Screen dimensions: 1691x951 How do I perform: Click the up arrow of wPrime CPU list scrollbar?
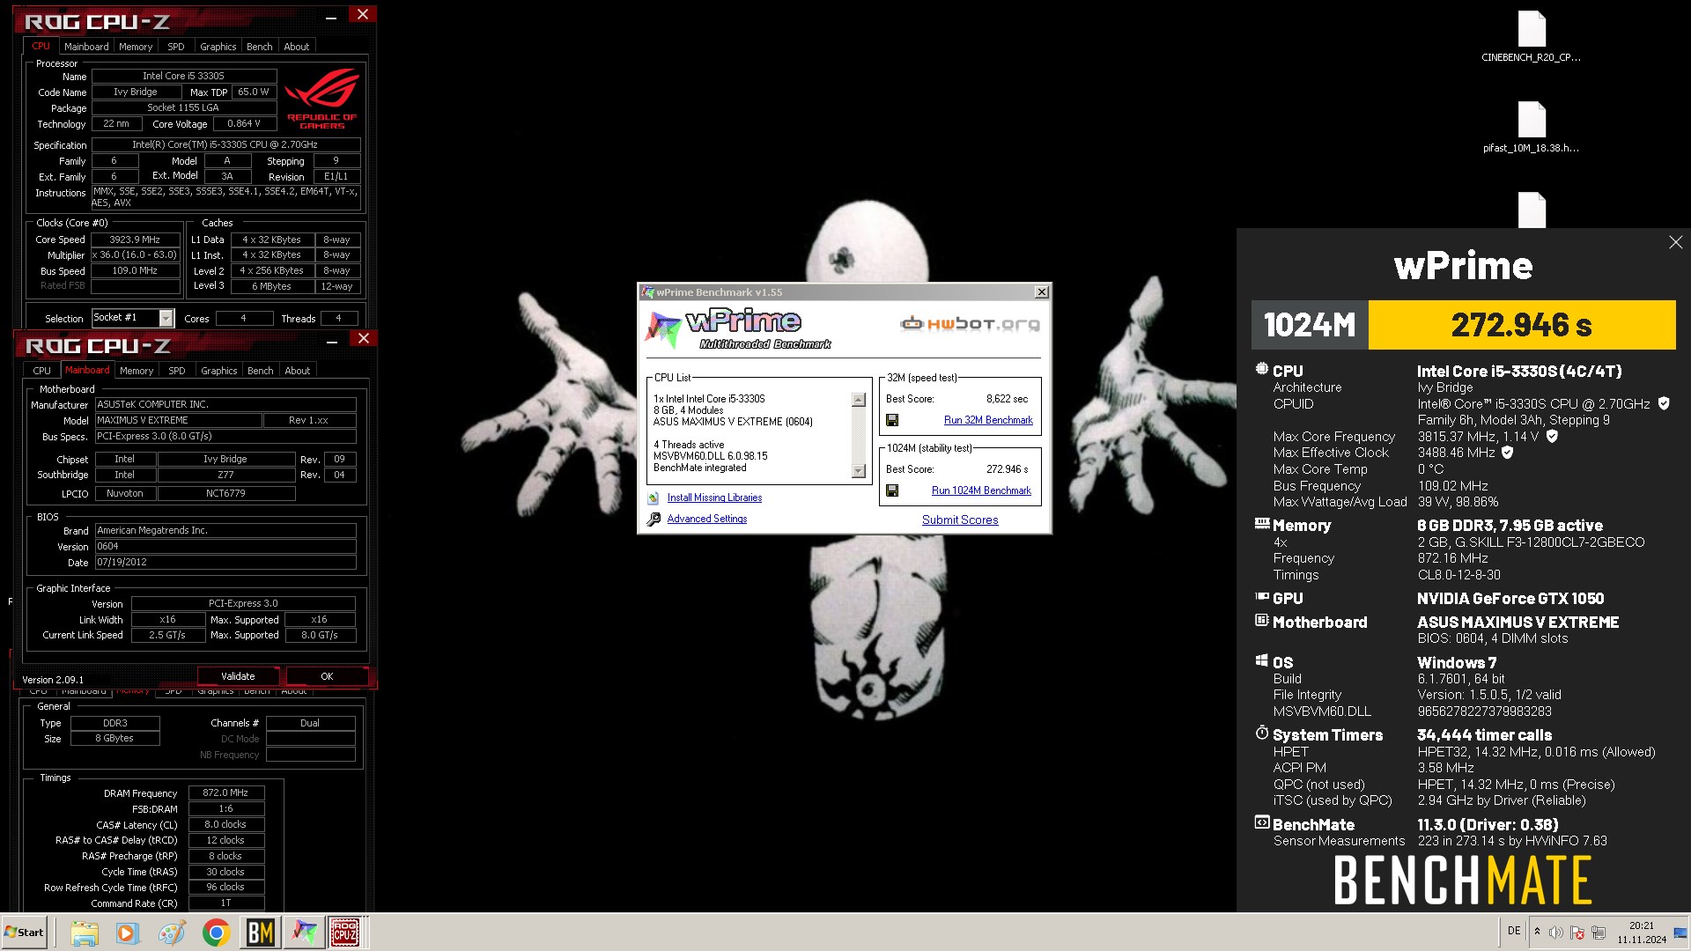tap(859, 400)
